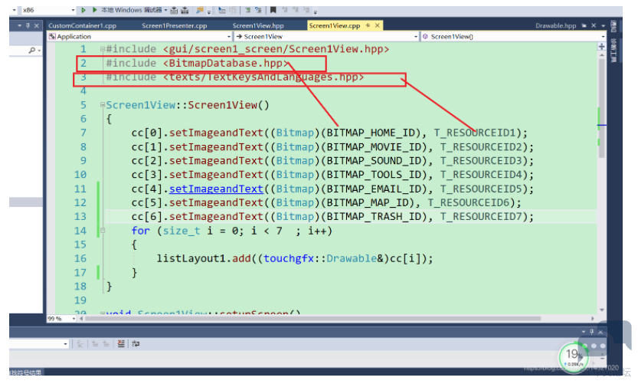Switch to Screen1Presenter.cpp tab
This screenshot has height=384, width=638.
pyautogui.click(x=174, y=25)
